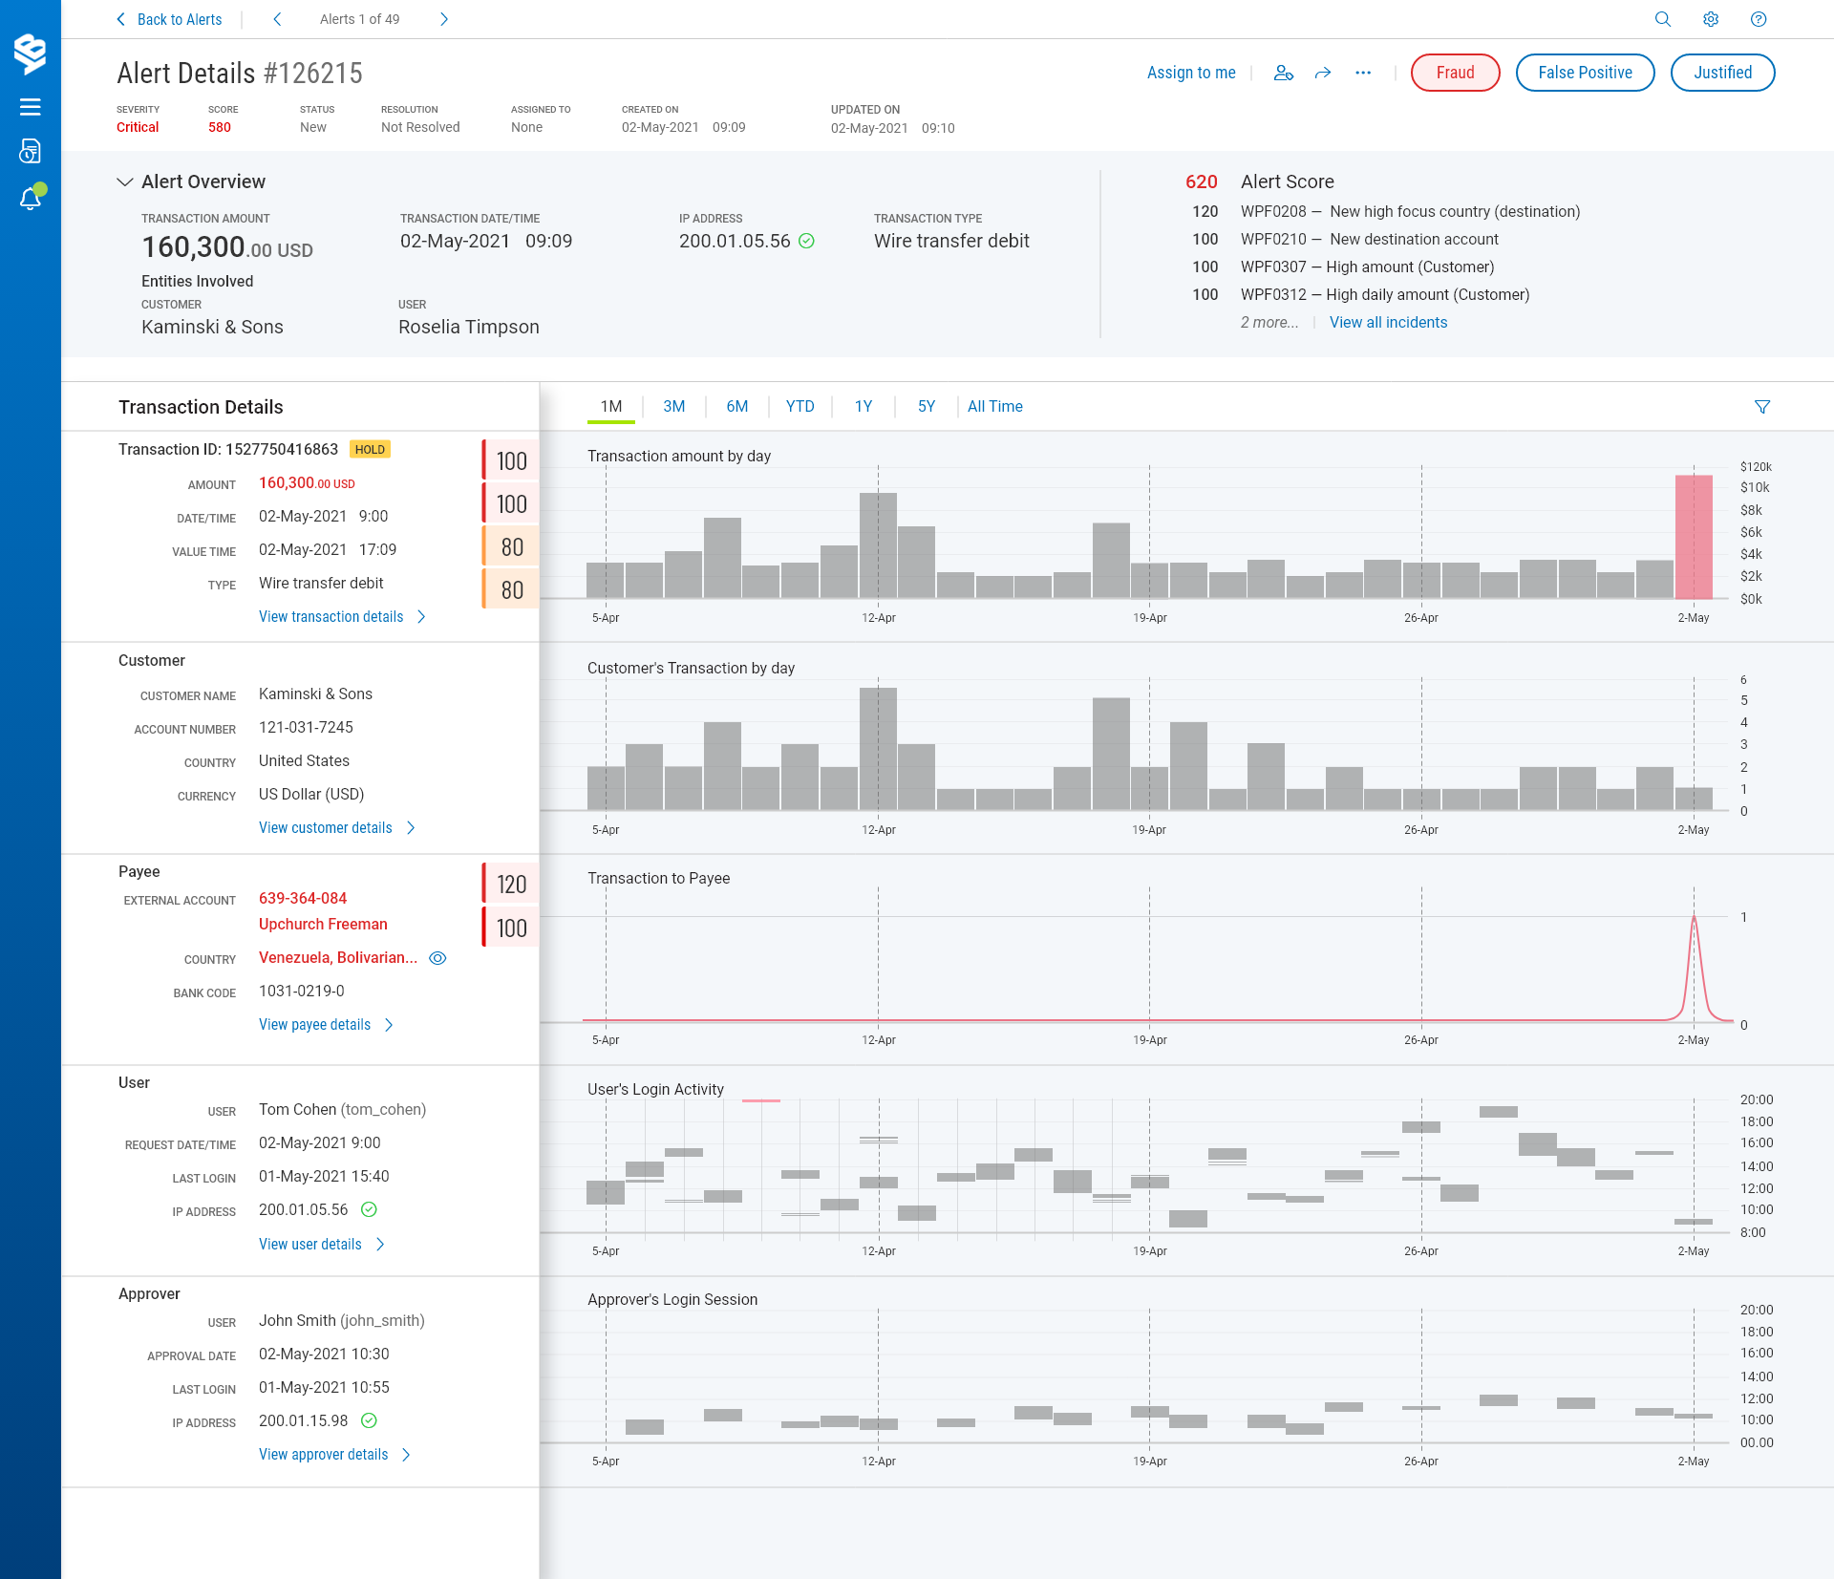Switch to the 6M time range tab
This screenshot has width=1834, height=1579.
click(736, 406)
